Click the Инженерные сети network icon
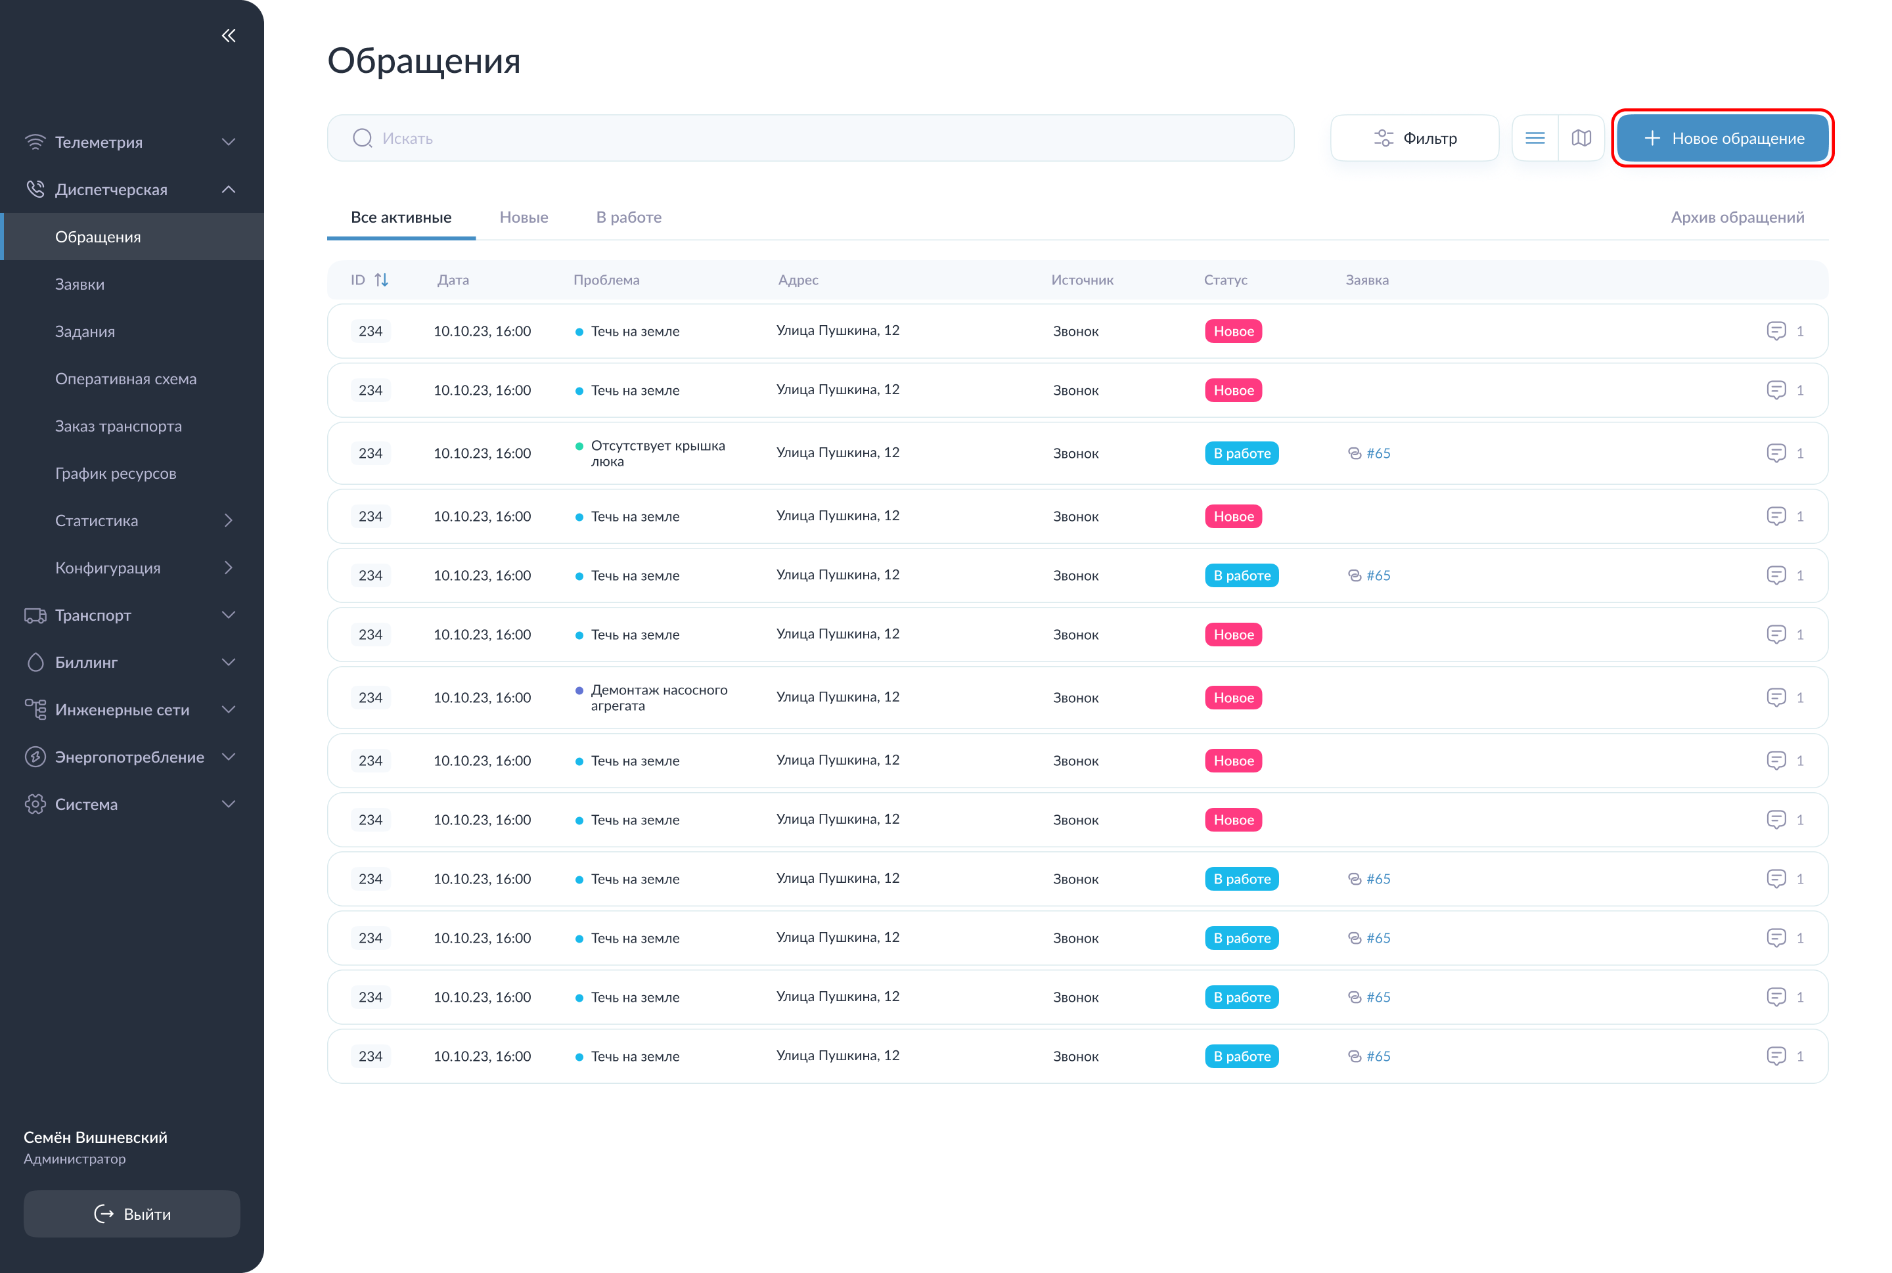1892x1273 pixels. [x=35, y=709]
